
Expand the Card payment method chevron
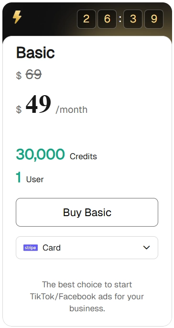click(x=146, y=248)
